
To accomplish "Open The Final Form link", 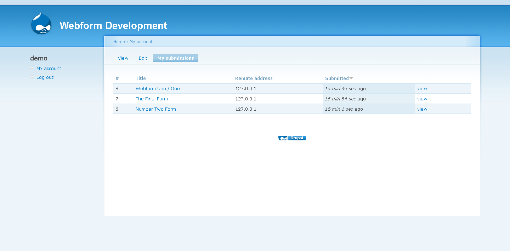I will [x=152, y=99].
